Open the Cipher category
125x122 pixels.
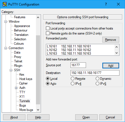tap(23, 83)
